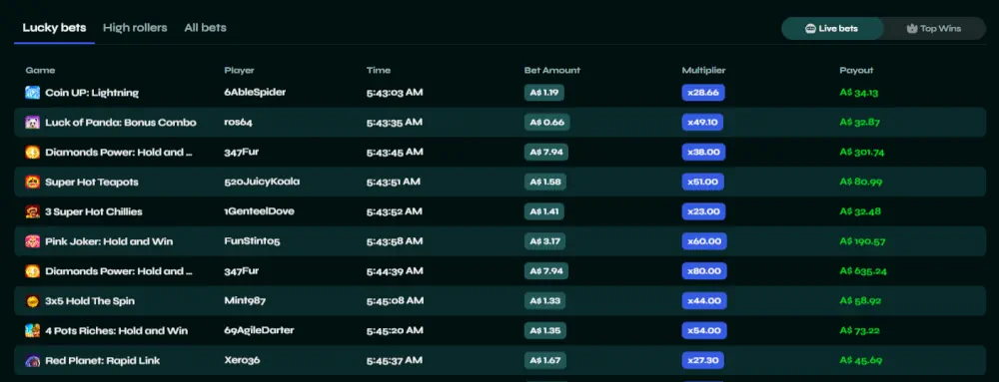The height and width of the screenshot is (382, 999).
Task: Switch to the All bets tab
Action: (205, 28)
